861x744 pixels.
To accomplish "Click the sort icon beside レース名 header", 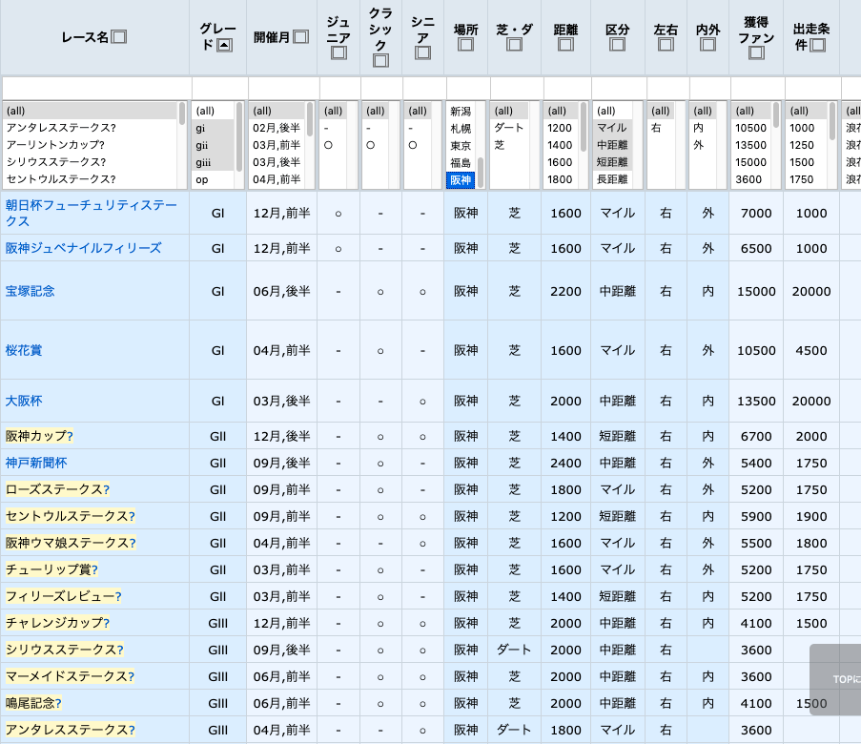I will [x=118, y=37].
